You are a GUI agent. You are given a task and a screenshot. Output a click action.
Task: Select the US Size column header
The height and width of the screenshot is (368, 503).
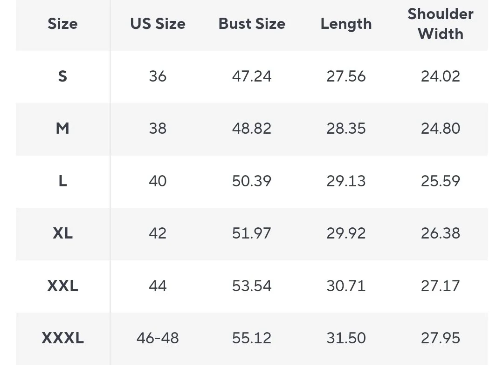(x=158, y=24)
